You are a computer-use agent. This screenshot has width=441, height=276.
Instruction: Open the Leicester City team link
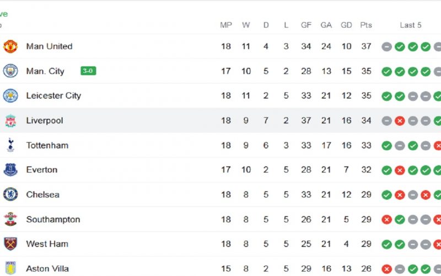coord(53,95)
